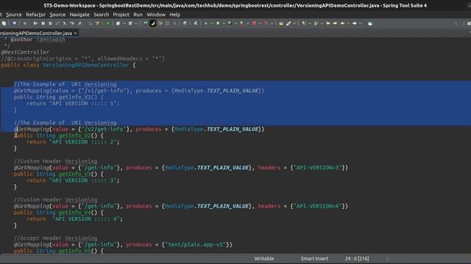The width and height of the screenshot is (471, 264).
Task: Click the VersioningAPIDemoController class name
Action: click(x=85, y=65)
